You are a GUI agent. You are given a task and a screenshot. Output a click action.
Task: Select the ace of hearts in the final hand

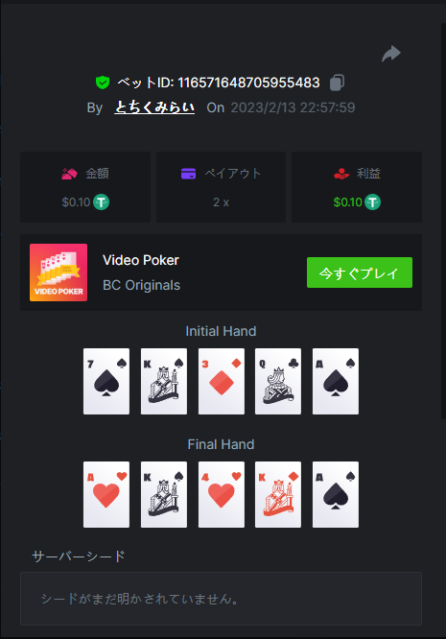(106, 495)
